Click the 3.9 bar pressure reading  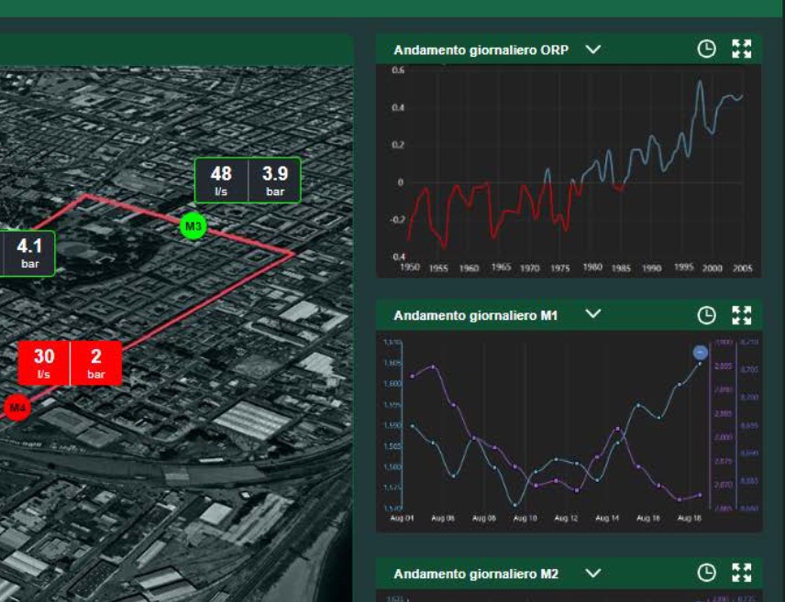[x=275, y=180]
